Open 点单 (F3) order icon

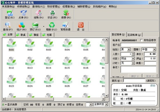(x=23, y=14)
